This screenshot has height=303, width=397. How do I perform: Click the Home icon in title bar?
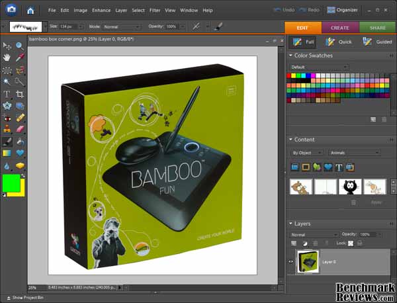30,11
